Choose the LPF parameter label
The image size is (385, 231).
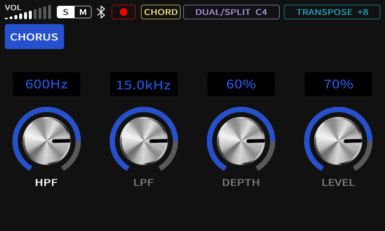[143, 182]
